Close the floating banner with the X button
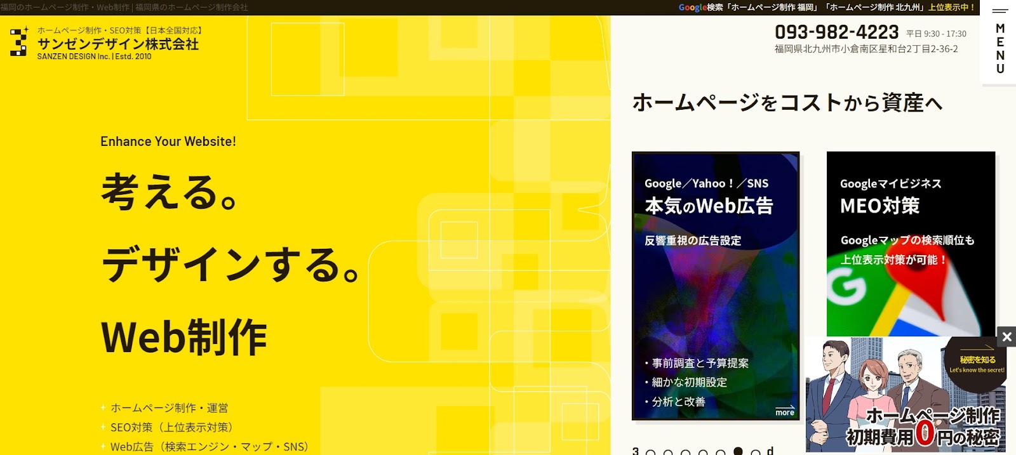Image resolution: width=1016 pixels, height=455 pixels. click(1006, 337)
